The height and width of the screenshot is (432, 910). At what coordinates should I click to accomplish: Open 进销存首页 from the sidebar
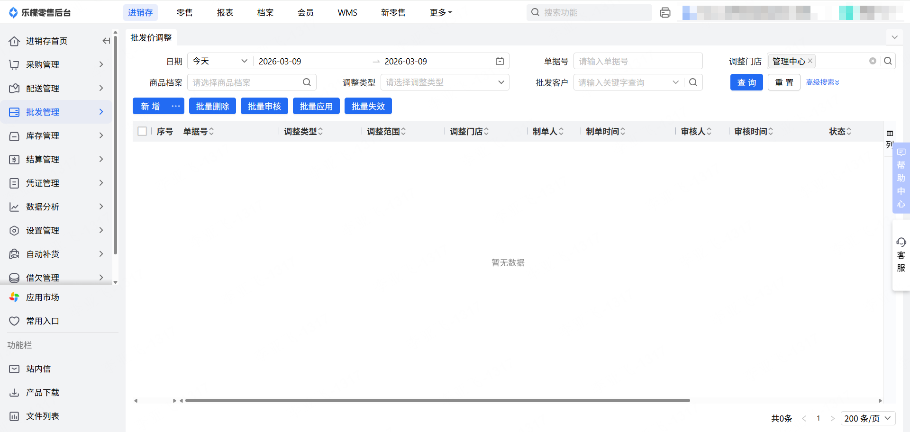coord(46,41)
